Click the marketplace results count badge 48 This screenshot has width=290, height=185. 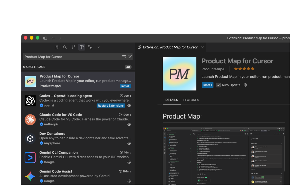pos(128,67)
